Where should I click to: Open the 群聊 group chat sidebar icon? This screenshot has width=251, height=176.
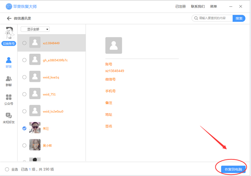pos(9,81)
